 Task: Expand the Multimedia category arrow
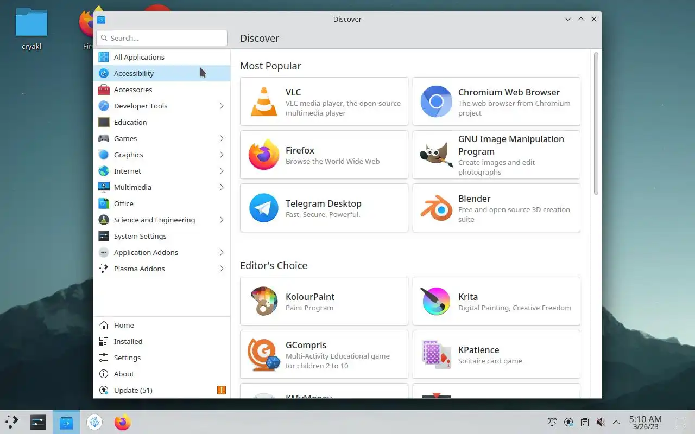tap(222, 187)
